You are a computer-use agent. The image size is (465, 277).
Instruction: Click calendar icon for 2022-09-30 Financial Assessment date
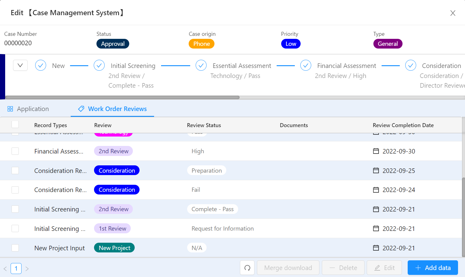point(376,151)
